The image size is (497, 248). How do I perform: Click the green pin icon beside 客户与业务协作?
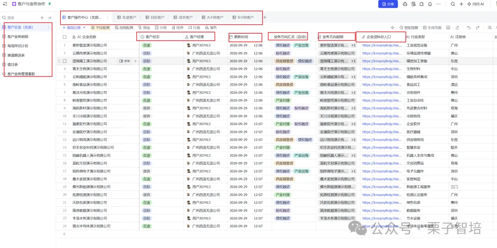(49, 4)
